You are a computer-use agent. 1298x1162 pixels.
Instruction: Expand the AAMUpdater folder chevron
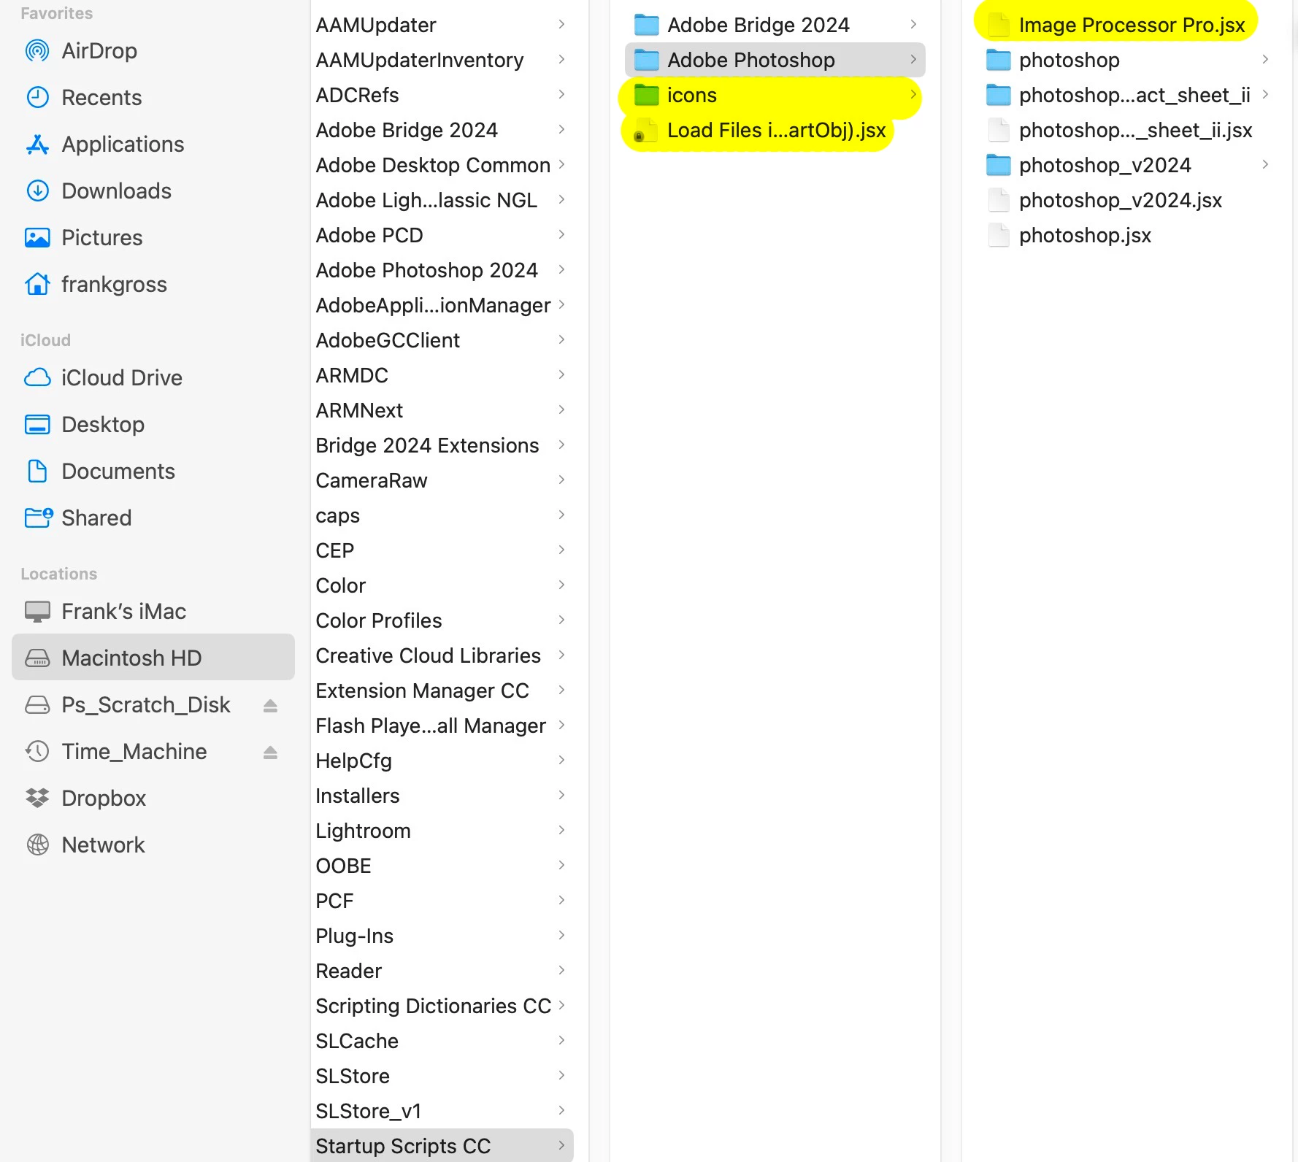[561, 24]
